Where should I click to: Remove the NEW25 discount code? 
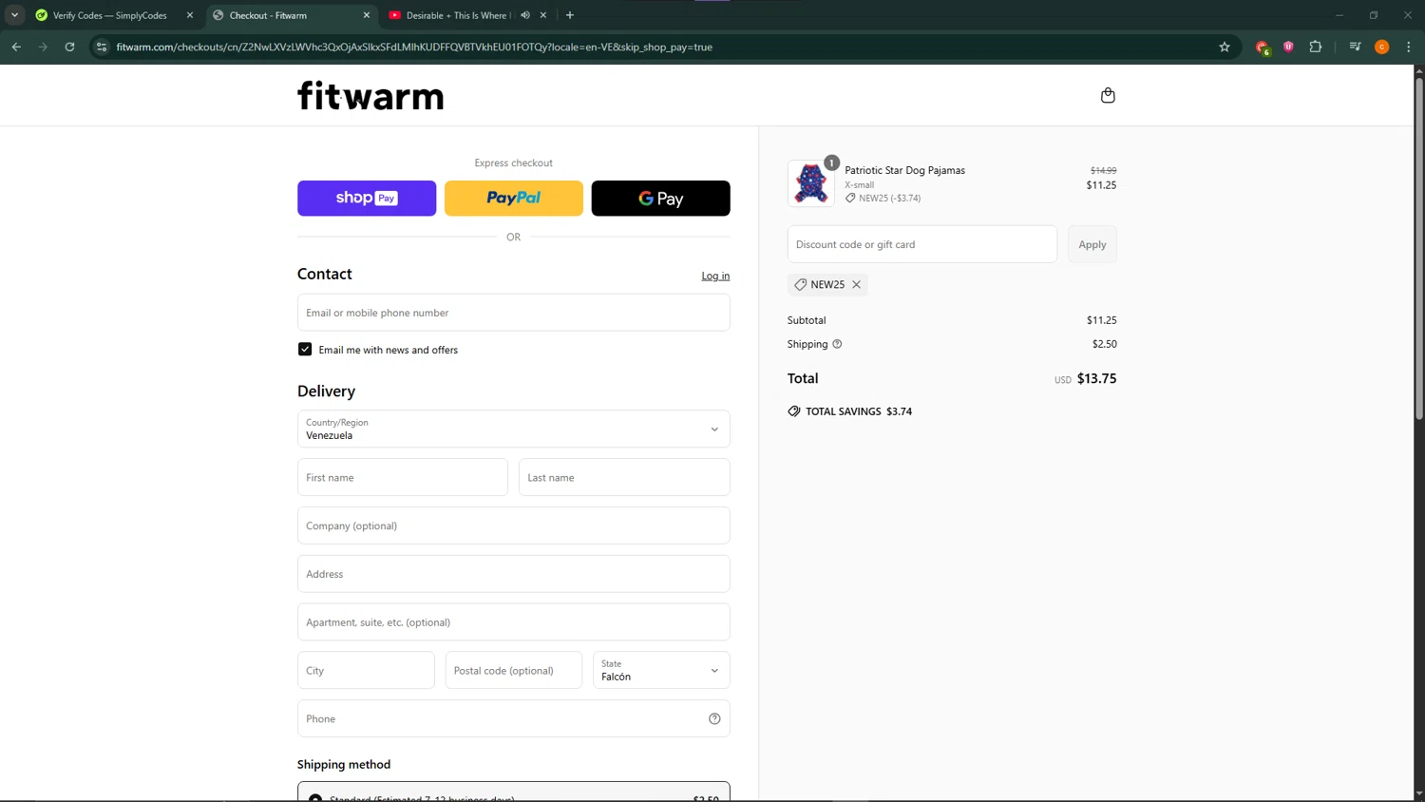(857, 284)
